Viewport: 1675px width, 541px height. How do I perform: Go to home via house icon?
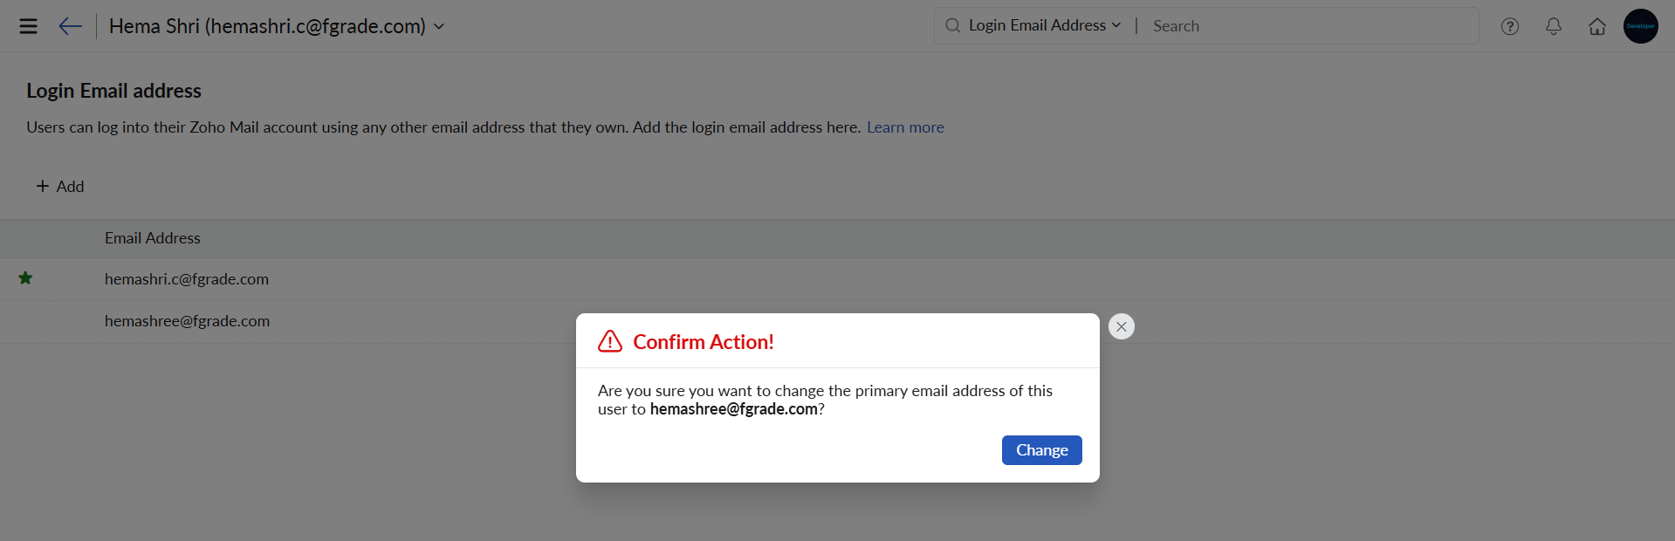1597,26
